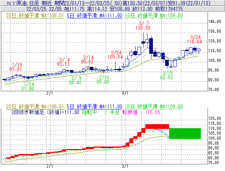The height and width of the screenshot is (171, 225).
Task: Select the 5日 MA=111.90 legend in upper chart
Action: 94,15
